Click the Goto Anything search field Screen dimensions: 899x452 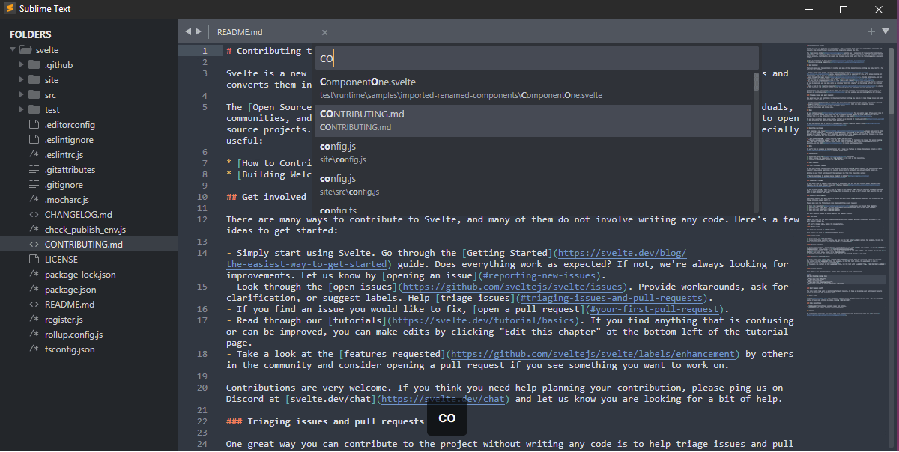(x=536, y=58)
